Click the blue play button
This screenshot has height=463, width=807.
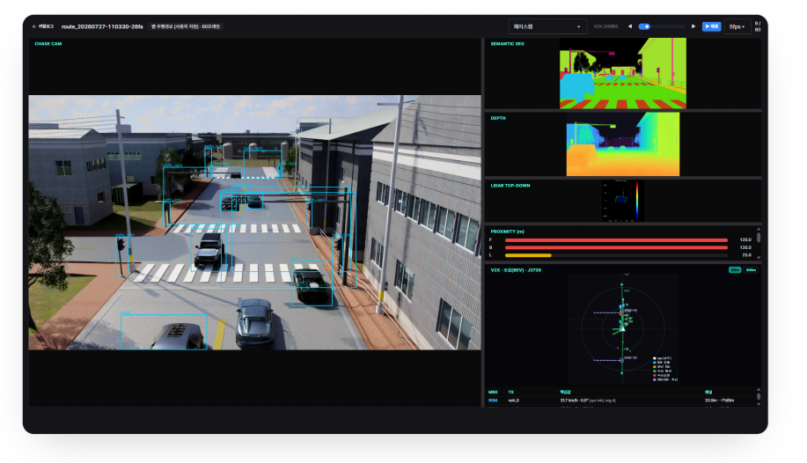(711, 26)
